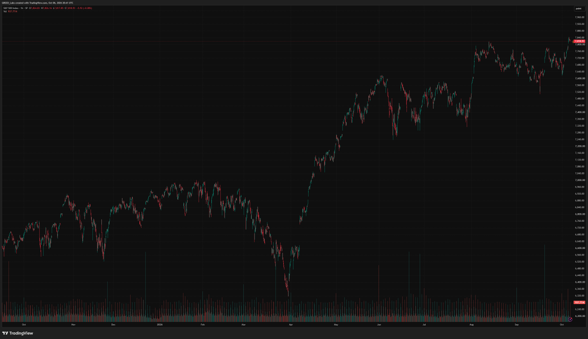Click the open value O7,824.83 in the legend

click(34, 8)
